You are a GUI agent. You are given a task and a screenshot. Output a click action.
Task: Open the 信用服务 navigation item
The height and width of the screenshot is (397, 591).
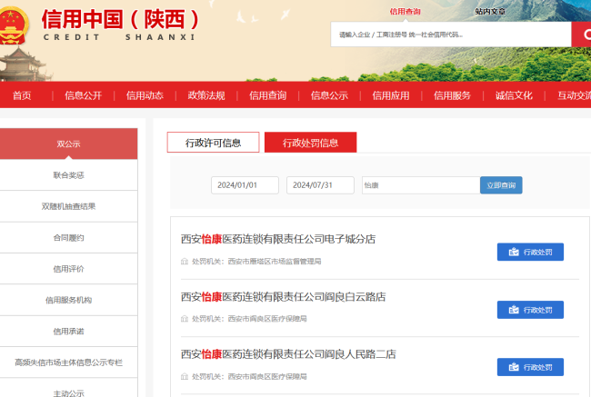tap(452, 95)
